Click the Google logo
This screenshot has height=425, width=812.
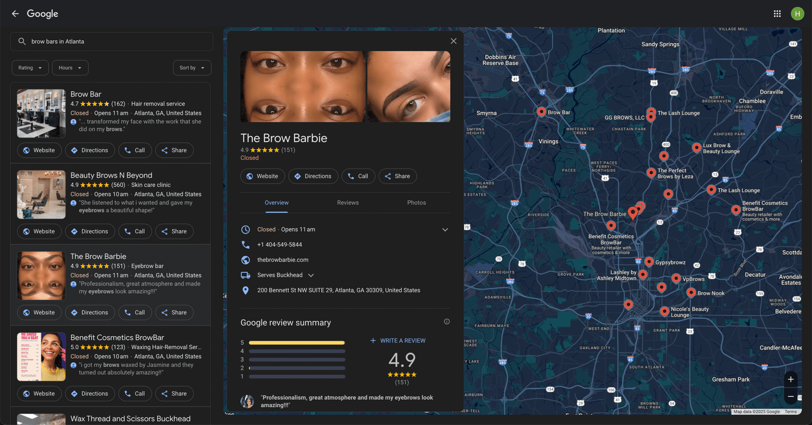point(43,14)
